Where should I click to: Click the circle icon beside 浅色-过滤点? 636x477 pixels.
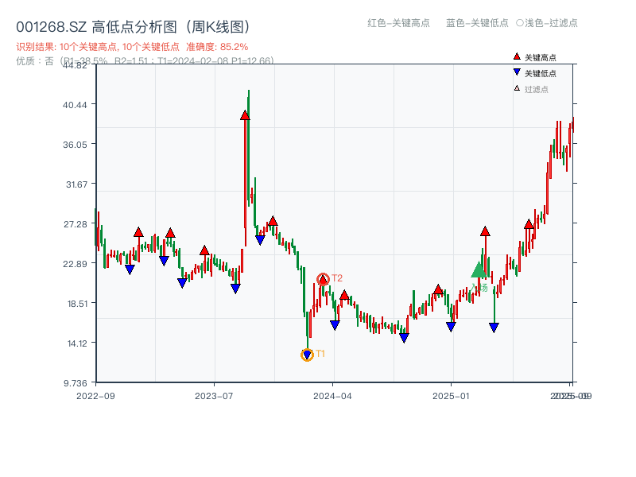pos(519,24)
